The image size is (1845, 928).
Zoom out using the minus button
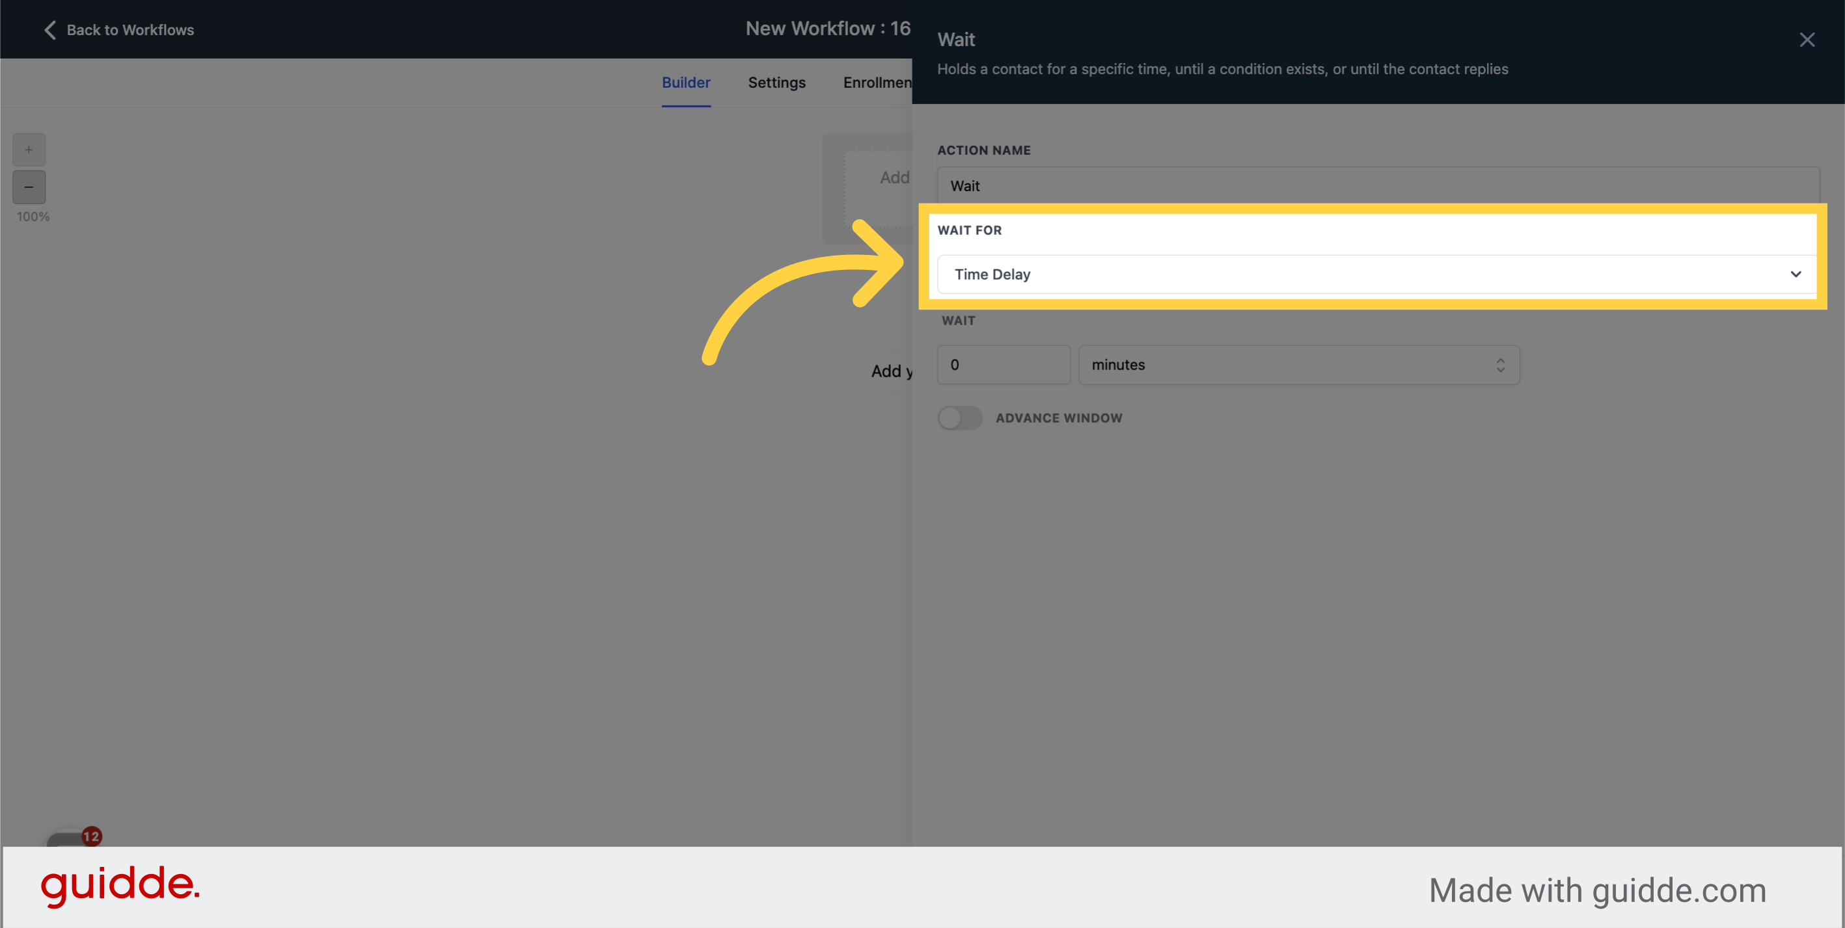tap(29, 187)
